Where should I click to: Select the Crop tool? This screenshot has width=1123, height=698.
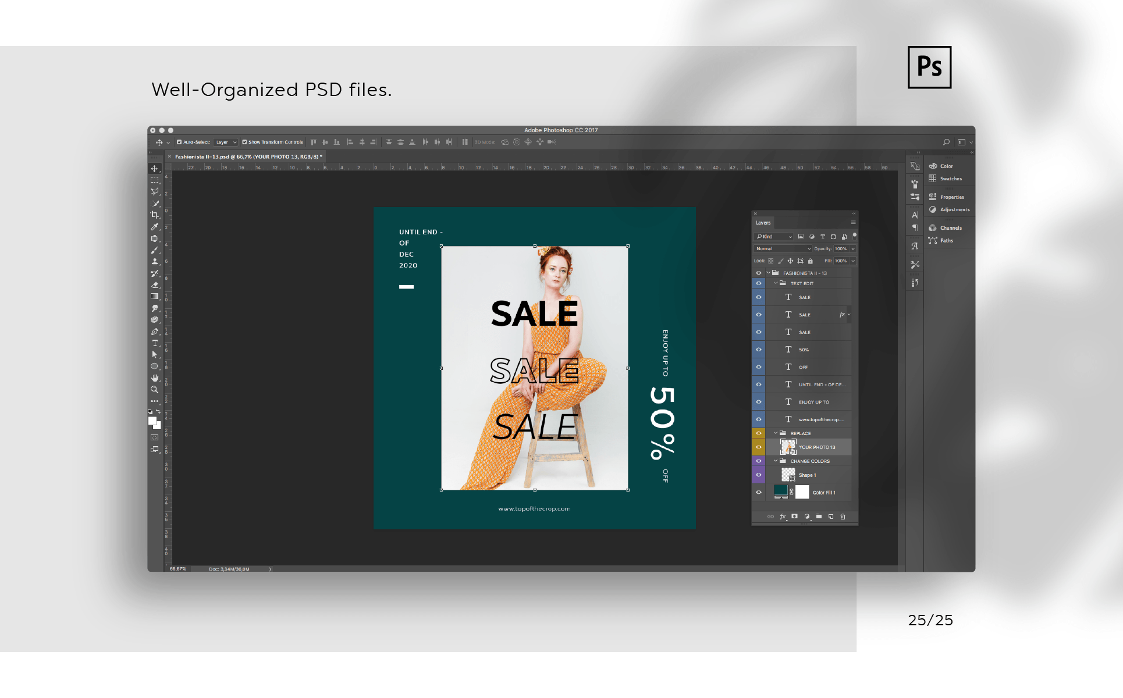(155, 215)
